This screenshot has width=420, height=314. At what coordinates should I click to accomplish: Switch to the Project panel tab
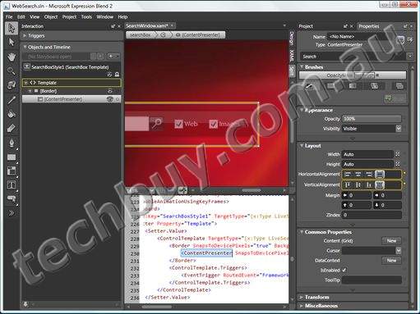coord(306,26)
